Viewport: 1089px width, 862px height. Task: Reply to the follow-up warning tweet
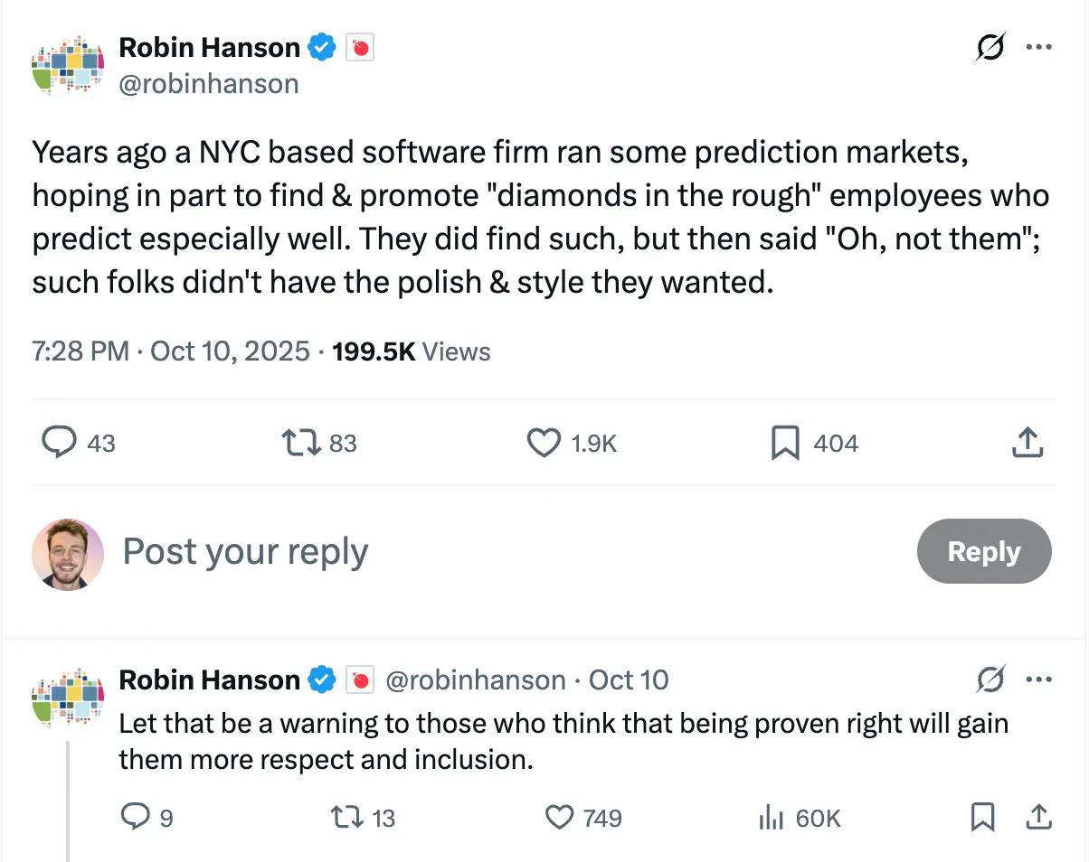tap(135, 818)
